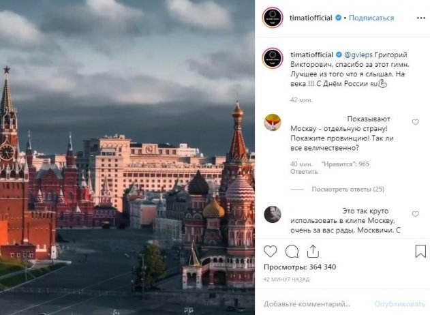Click the "Добавьте комментарий" input field
Image resolution: width=430 pixels, height=315 pixels.
316,304
